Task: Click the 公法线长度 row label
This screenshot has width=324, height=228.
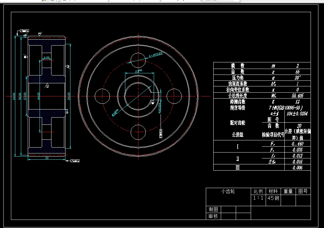Action: point(238,96)
